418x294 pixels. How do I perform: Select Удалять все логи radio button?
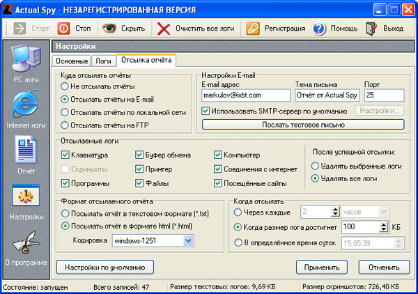coord(315,178)
